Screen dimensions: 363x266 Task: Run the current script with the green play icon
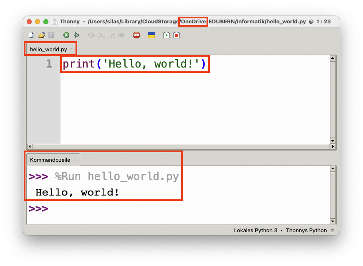[x=66, y=35]
